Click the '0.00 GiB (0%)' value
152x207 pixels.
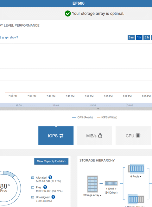[44, 201]
